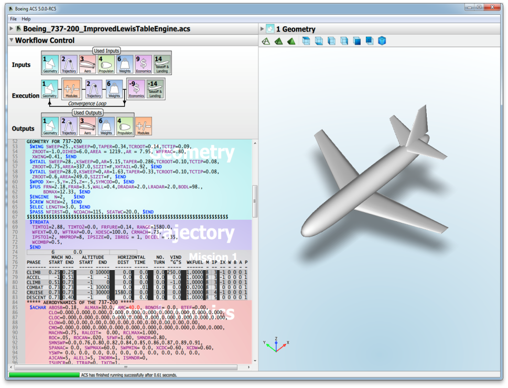This screenshot has height=388, width=508.
Task: Click the Used Inputs label
Action: click(x=106, y=51)
